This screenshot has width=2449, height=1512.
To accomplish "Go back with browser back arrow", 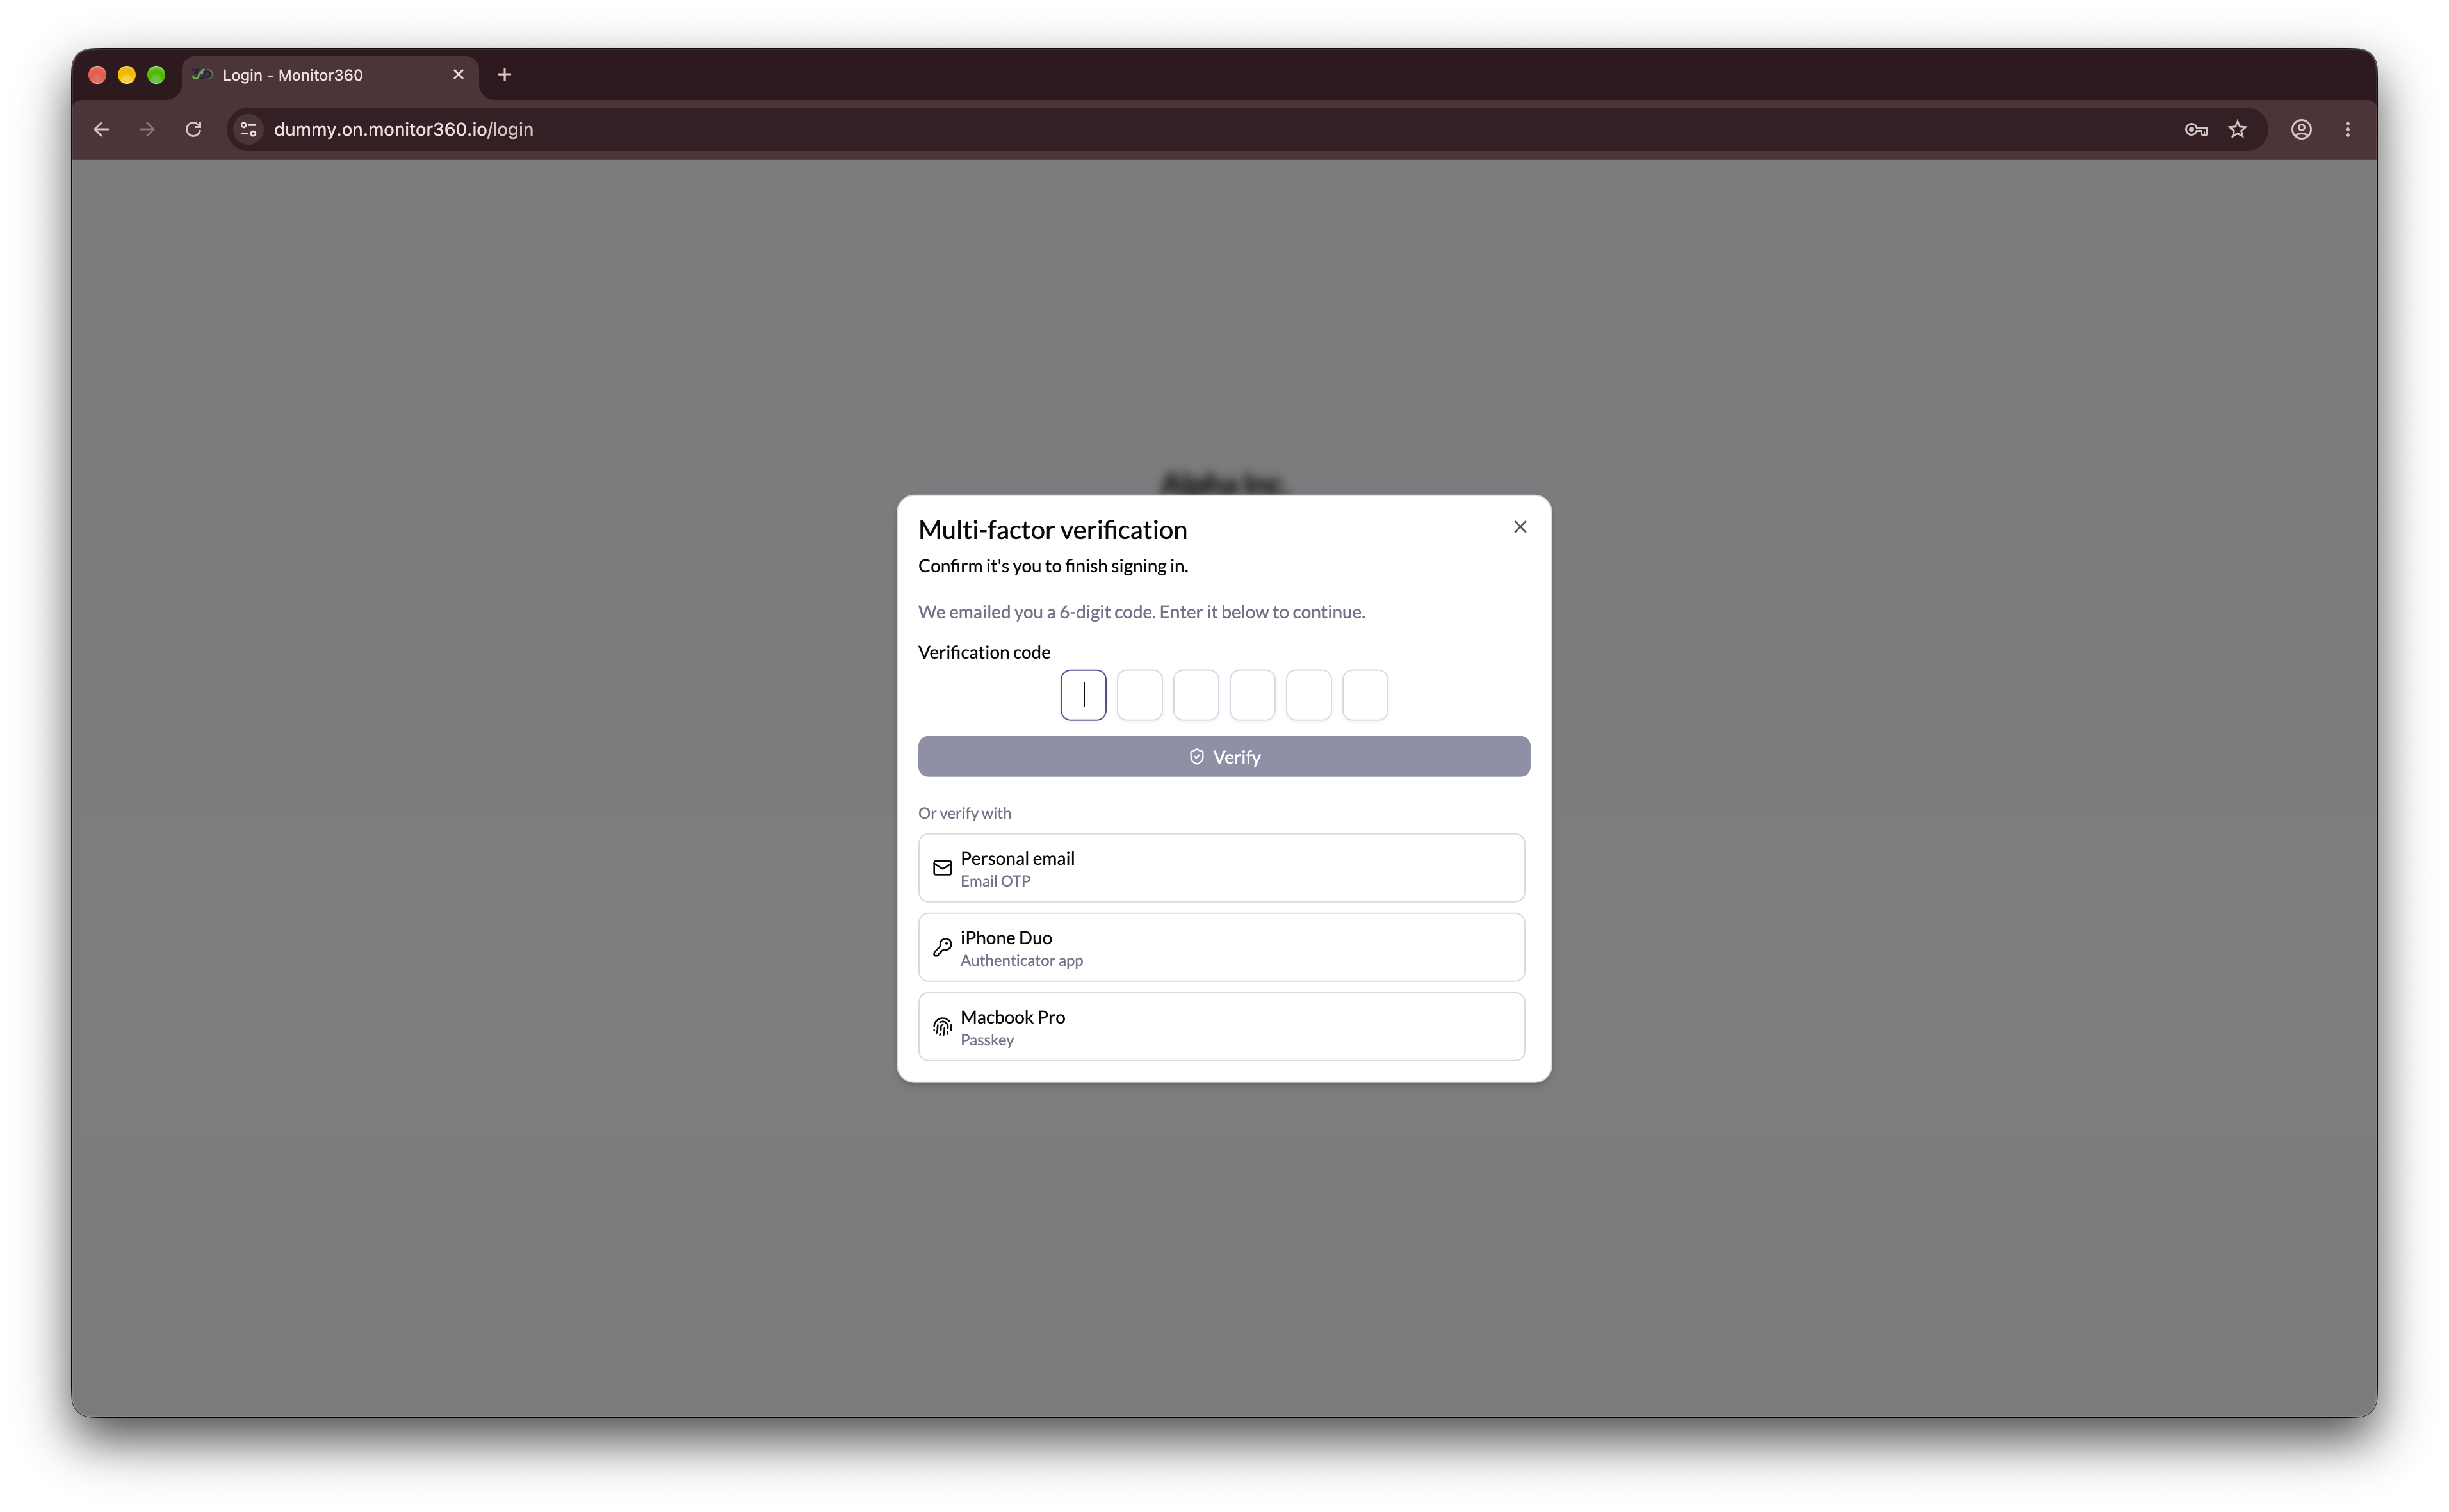I will tap(101, 129).
